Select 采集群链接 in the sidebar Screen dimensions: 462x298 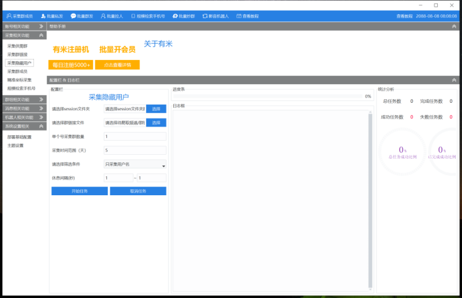[17, 54]
